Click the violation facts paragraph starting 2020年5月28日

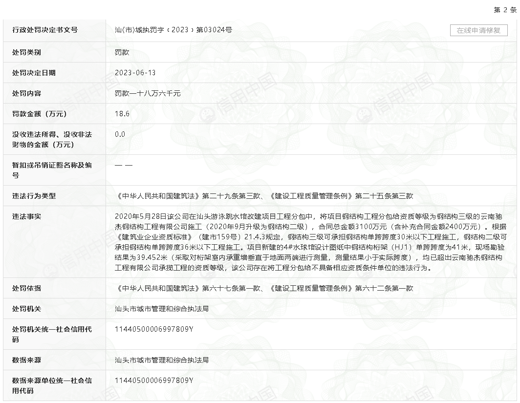[x=311, y=242]
